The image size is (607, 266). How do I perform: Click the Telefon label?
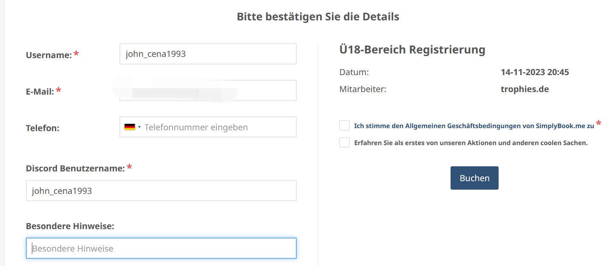pos(43,128)
